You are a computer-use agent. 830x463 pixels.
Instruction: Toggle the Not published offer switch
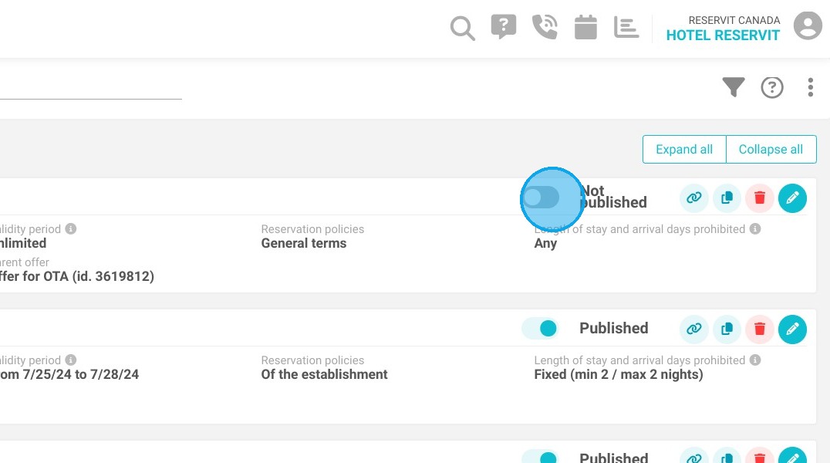pos(541,198)
